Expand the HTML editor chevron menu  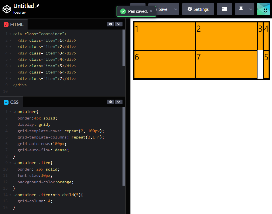119,24
